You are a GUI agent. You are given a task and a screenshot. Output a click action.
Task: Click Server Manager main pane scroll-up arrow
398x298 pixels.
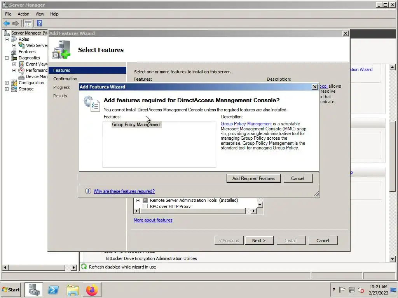click(x=393, y=67)
